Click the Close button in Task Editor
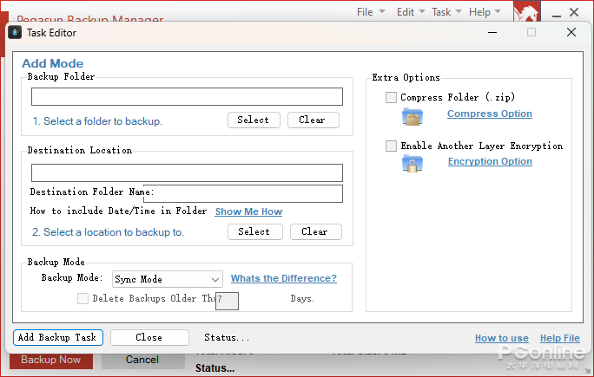The image size is (594, 377). click(x=149, y=337)
